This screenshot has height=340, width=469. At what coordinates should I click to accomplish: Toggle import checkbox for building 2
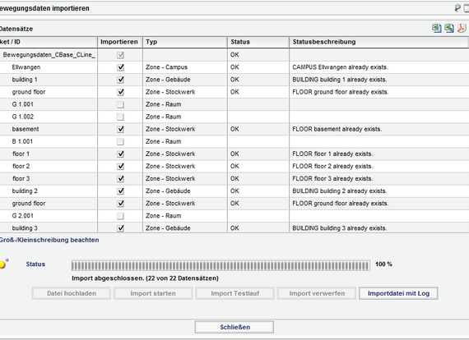(120, 191)
